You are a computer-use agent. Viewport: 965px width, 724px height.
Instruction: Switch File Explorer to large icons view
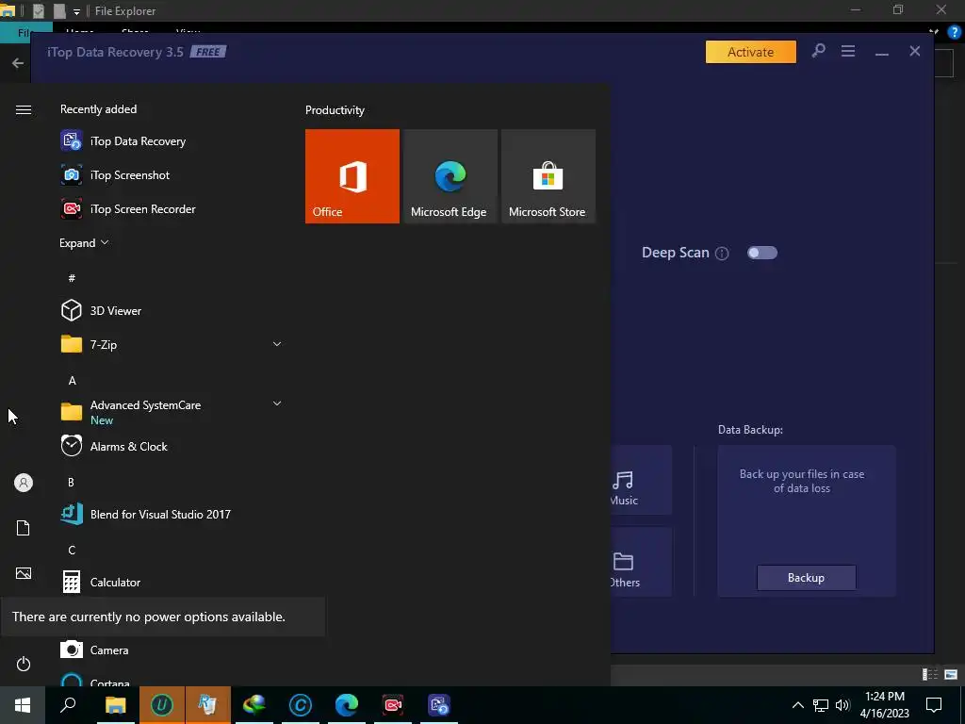pos(951,675)
